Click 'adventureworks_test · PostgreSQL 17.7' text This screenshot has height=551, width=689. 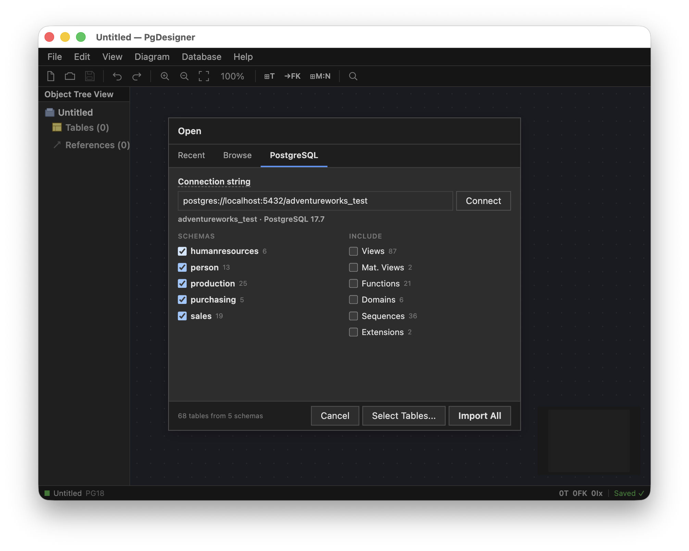tap(251, 219)
